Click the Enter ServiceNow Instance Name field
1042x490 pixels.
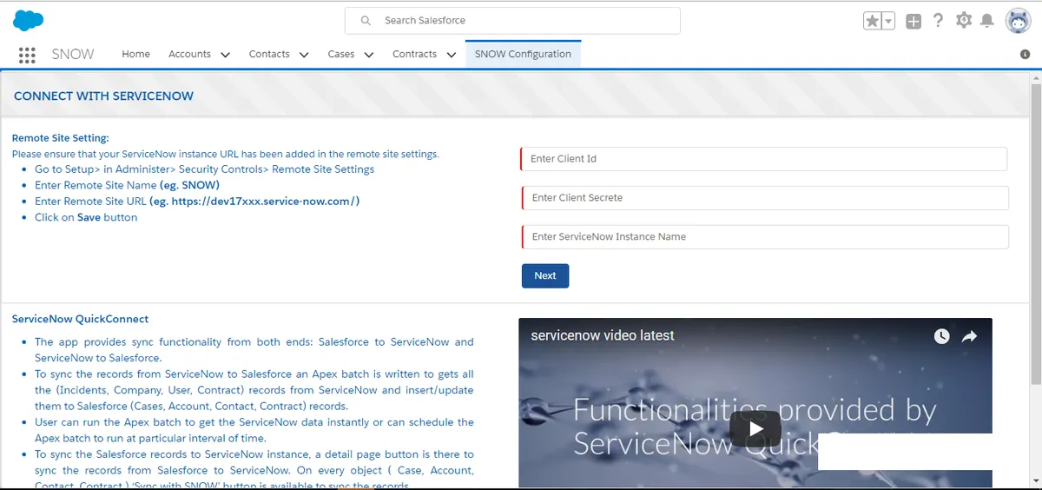[x=764, y=237]
